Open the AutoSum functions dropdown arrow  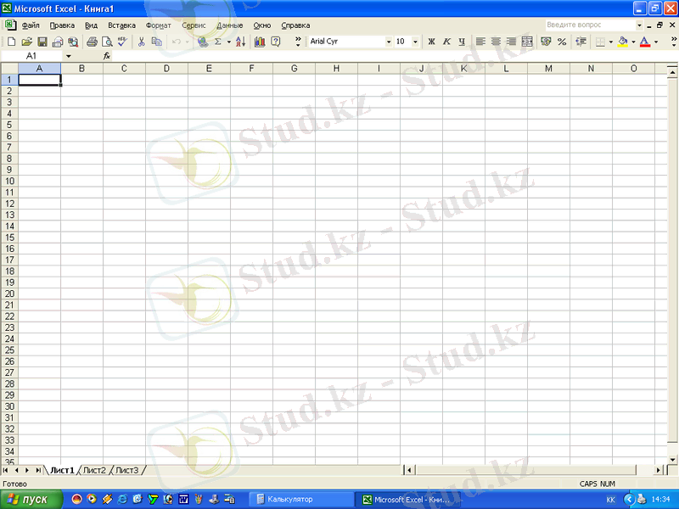229,42
